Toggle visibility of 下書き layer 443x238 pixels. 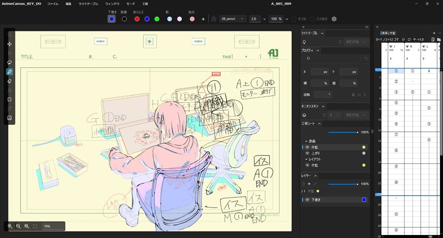308,200
